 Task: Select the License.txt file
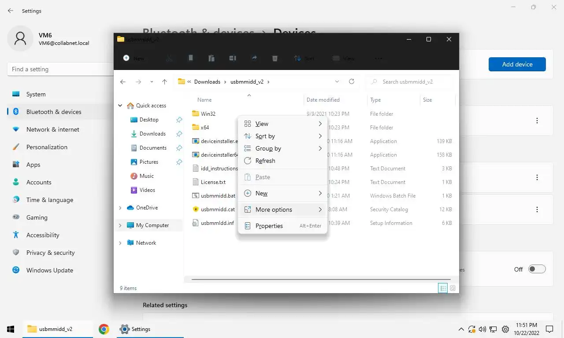click(x=209, y=182)
